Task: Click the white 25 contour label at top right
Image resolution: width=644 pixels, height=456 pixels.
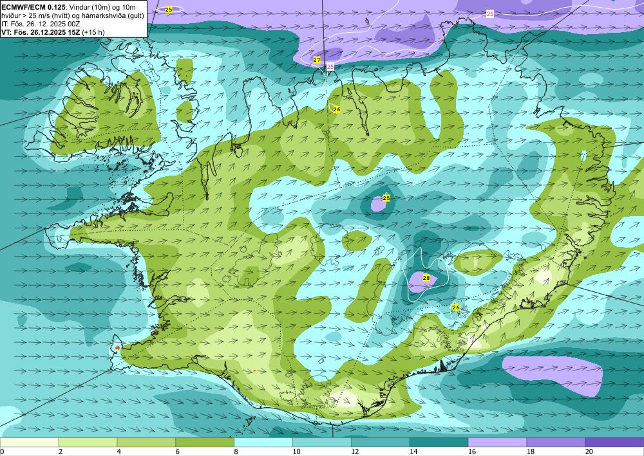Action: click(490, 14)
